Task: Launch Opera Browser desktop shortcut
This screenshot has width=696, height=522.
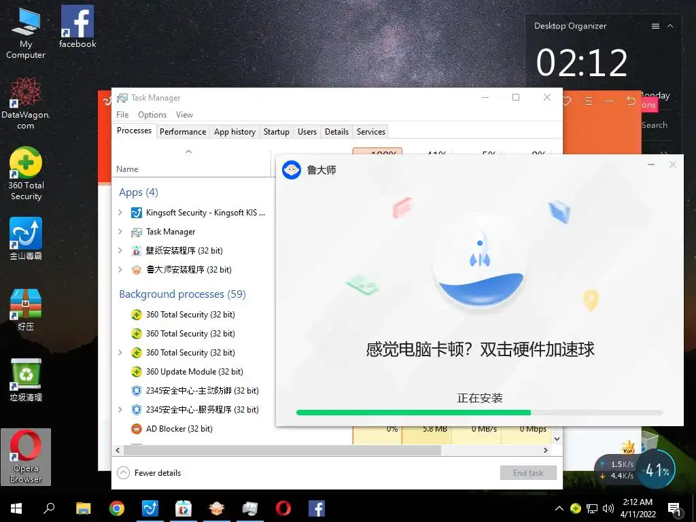Action: click(26, 457)
